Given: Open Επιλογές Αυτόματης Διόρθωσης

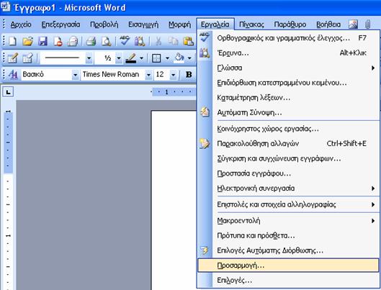Looking at the screenshot, I should pyautogui.click(x=288, y=250).
